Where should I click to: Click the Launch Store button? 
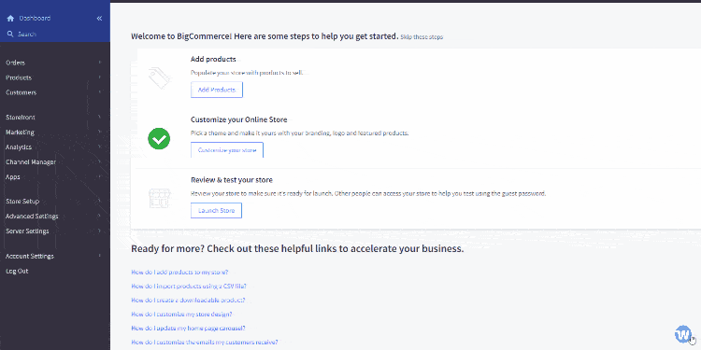[217, 210]
